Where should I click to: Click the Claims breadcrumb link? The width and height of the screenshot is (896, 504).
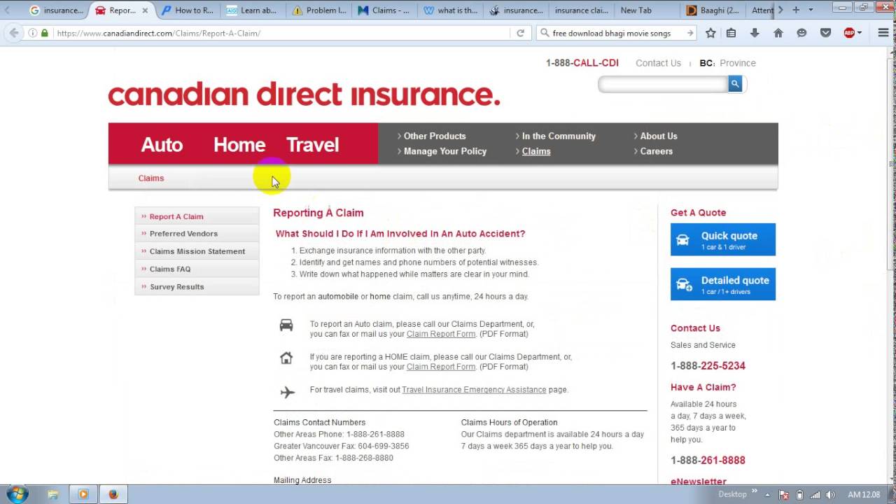pyautogui.click(x=151, y=178)
